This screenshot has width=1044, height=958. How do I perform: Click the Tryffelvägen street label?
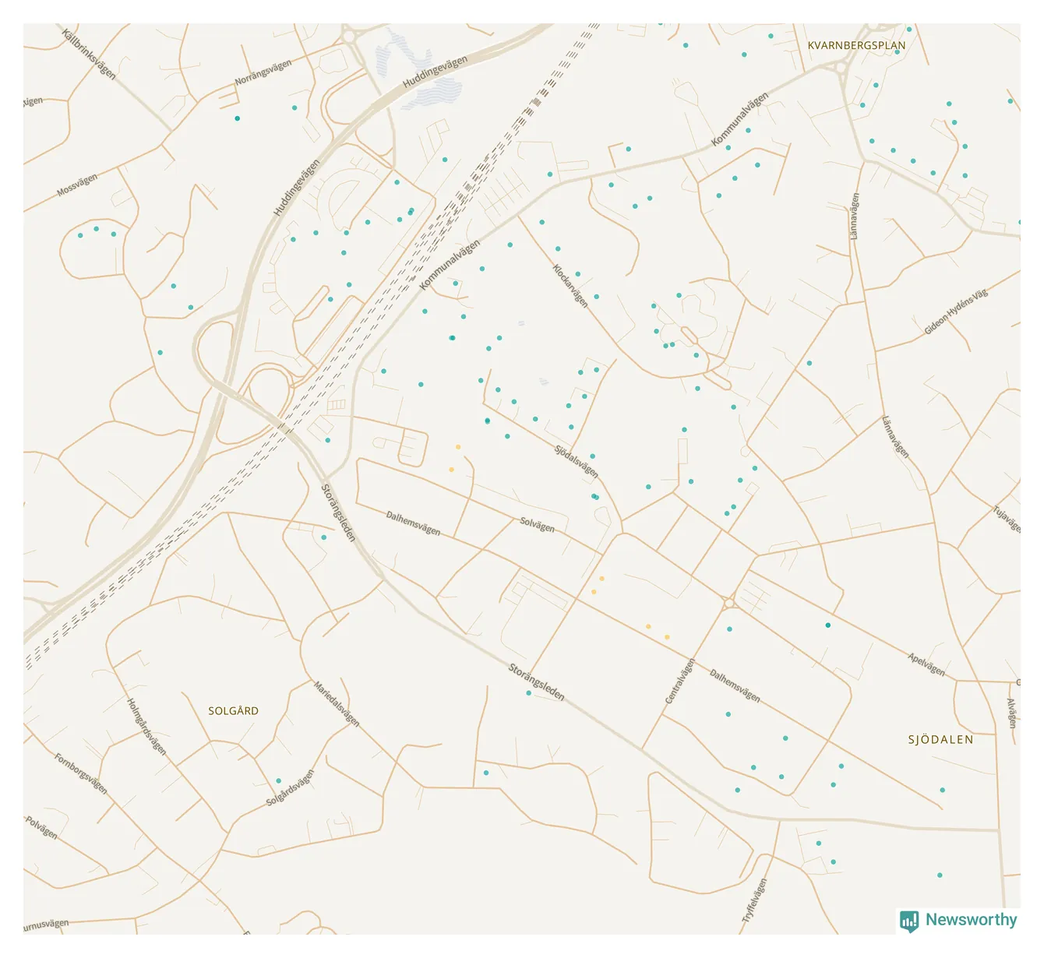754,901
